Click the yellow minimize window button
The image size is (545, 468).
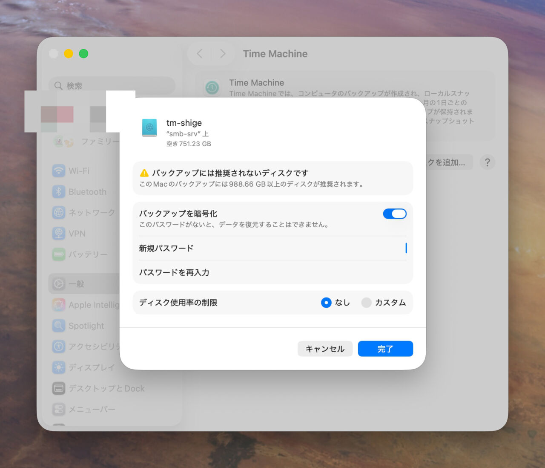(x=69, y=54)
